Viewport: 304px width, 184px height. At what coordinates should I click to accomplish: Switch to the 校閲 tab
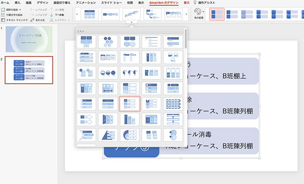[x=130, y=3]
